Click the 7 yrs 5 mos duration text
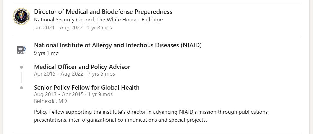 click(101, 74)
